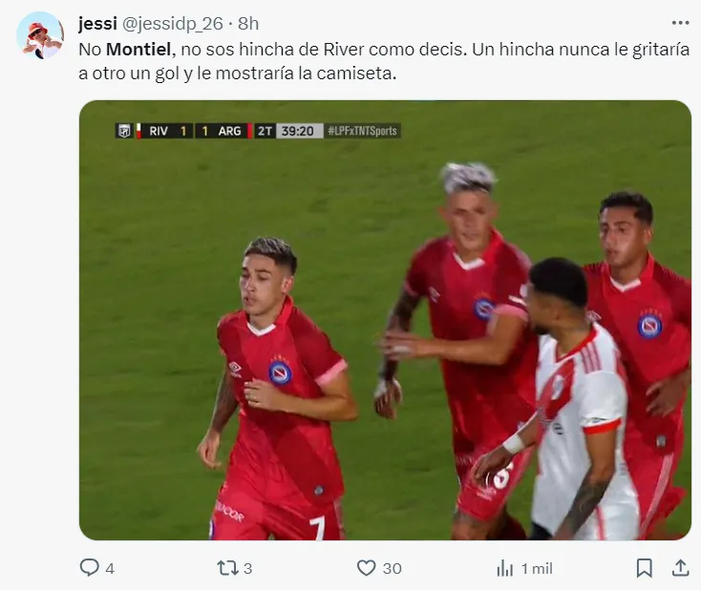Like the tweet with heart icon
The width and height of the screenshot is (701, 590).
pos(366,568)
